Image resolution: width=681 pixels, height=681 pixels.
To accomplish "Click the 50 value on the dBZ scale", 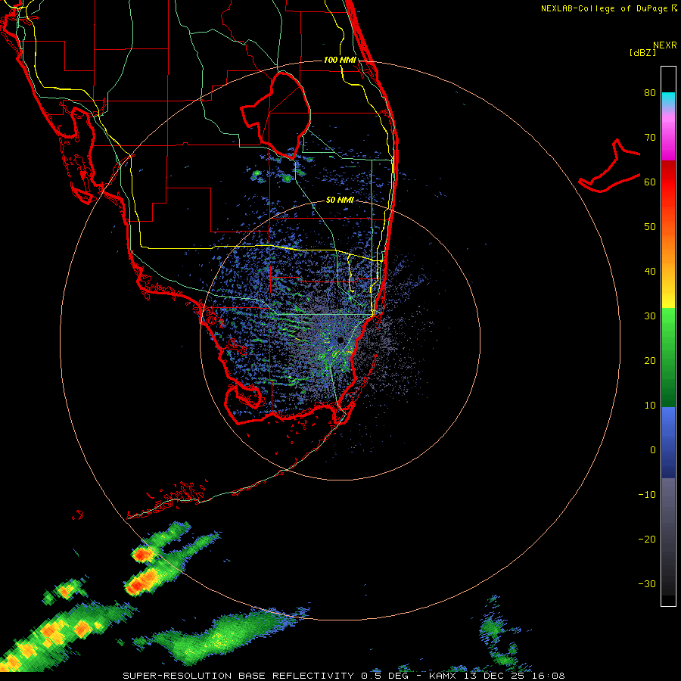I will point(650,227).
